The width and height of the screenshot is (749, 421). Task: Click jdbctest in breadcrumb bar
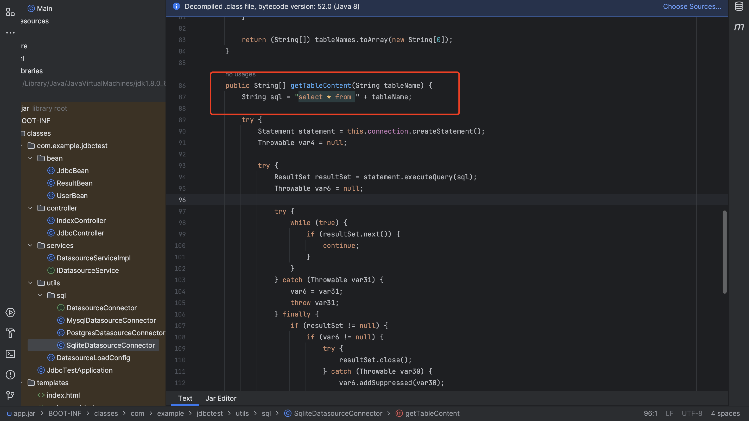point(209,413)
